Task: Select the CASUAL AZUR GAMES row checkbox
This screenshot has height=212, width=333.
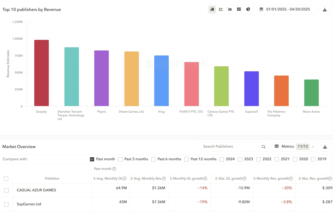Action: click(x=6, y=190)
